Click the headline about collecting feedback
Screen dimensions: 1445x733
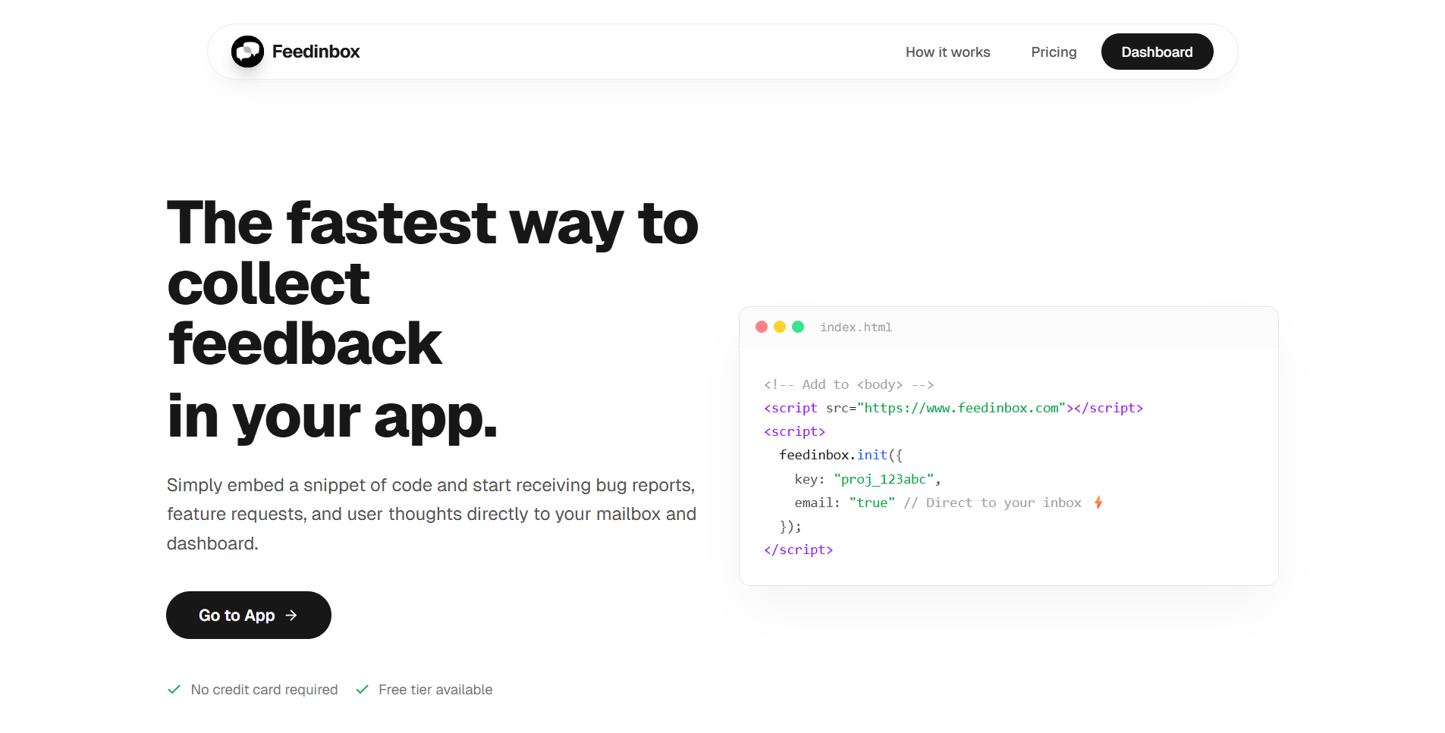pos(432,318)
